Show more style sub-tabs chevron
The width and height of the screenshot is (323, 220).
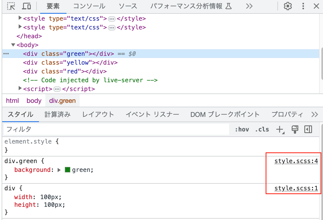click(x=315, y=114)
